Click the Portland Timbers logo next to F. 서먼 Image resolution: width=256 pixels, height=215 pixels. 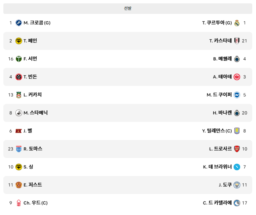19,59
